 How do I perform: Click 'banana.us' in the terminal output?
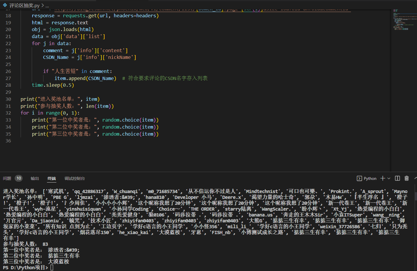pos(261,215)
